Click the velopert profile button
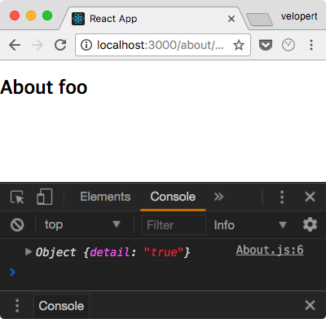Screen dimensions: 326x319 [299, 16]
